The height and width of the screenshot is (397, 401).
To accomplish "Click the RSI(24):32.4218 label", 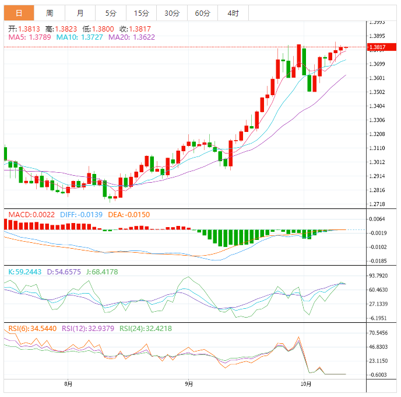I will point(146,328).
